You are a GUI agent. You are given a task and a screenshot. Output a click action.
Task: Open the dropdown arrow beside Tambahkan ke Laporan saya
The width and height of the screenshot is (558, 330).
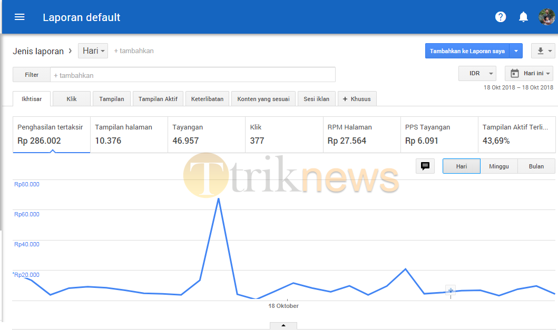(x=516, y=51)
